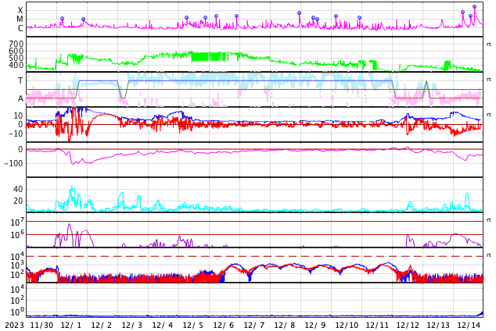Viewport: 496px width, 331px height.
Task: Click the 11/30 date label
Action: pos(41,326)
